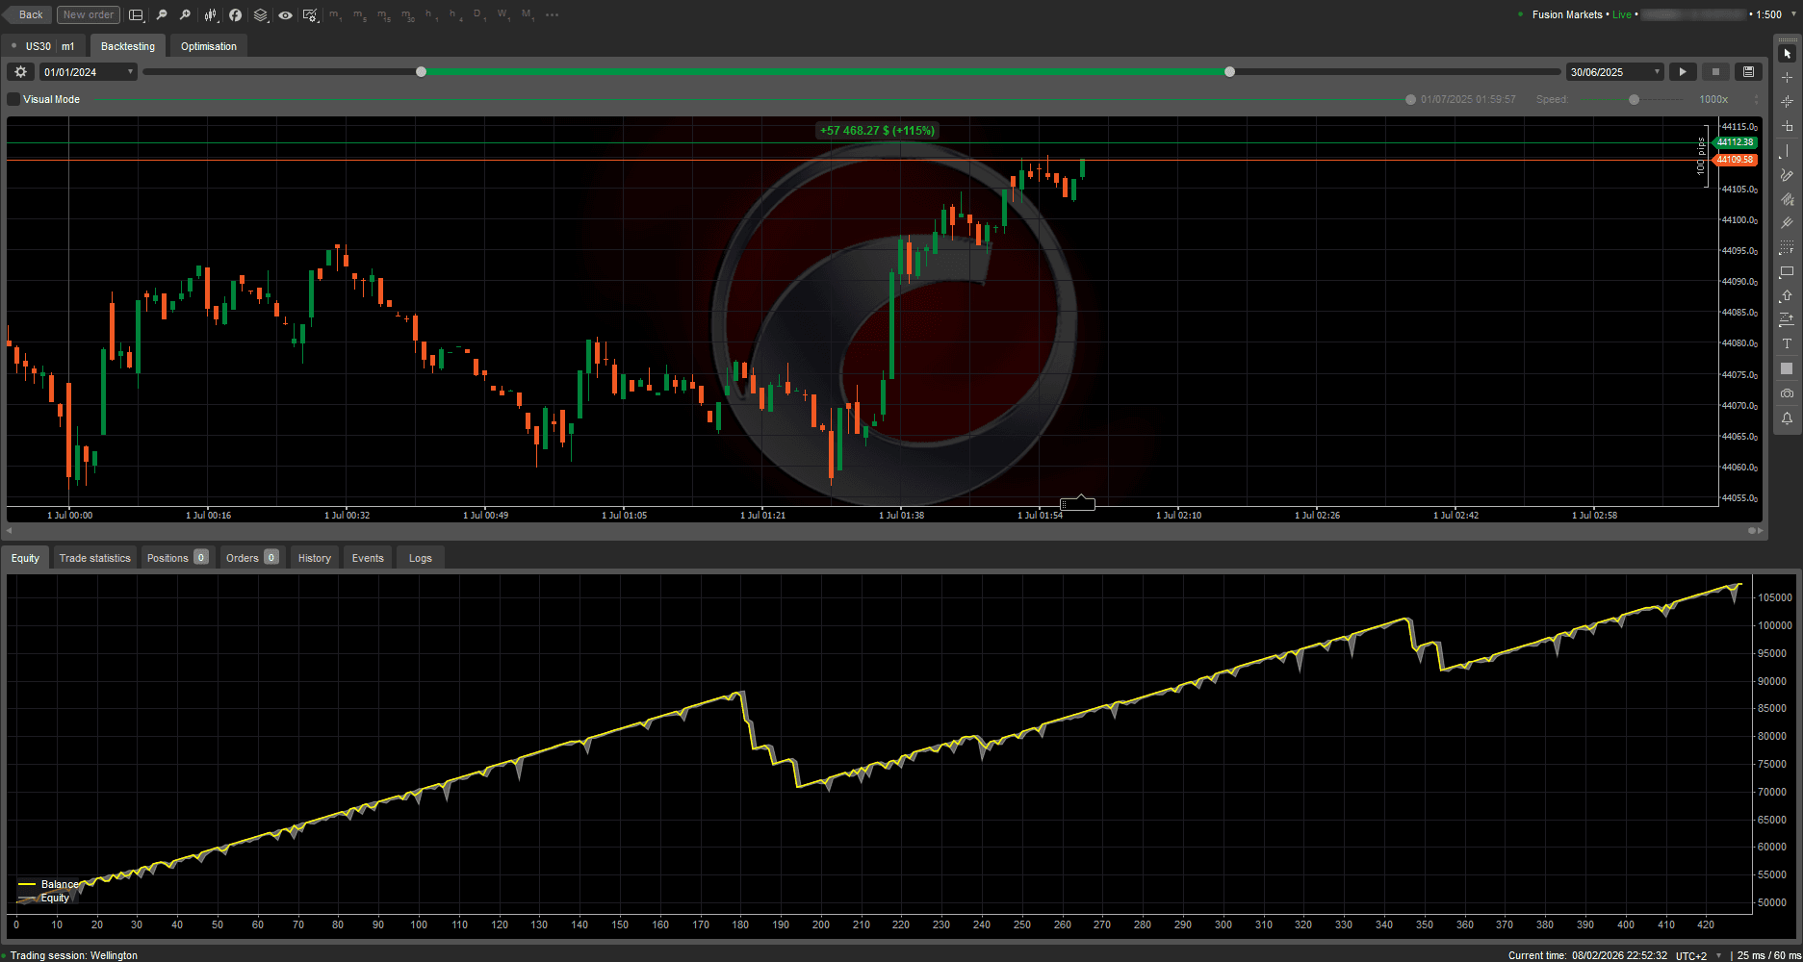Open the viewing options eye icon
The width and height of the screenshot is (1803, 962).
pos(285,14)
